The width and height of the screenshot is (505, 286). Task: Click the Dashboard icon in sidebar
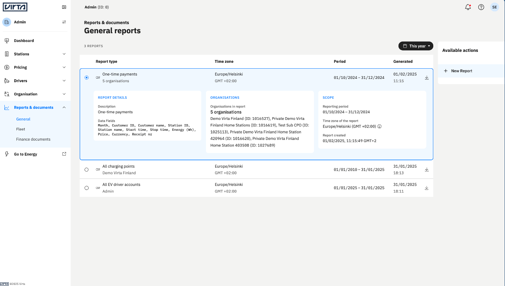tap(7, 41)
